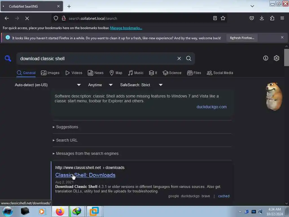This screenshot has width=289, height=217.
Task: Open the tracking protection shield icon
Action: (56, 18)
